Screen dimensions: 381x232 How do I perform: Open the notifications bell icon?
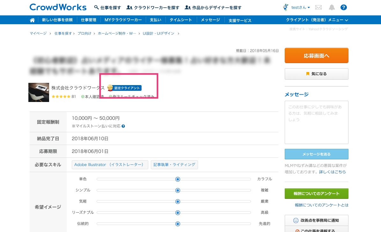point(332,7)
